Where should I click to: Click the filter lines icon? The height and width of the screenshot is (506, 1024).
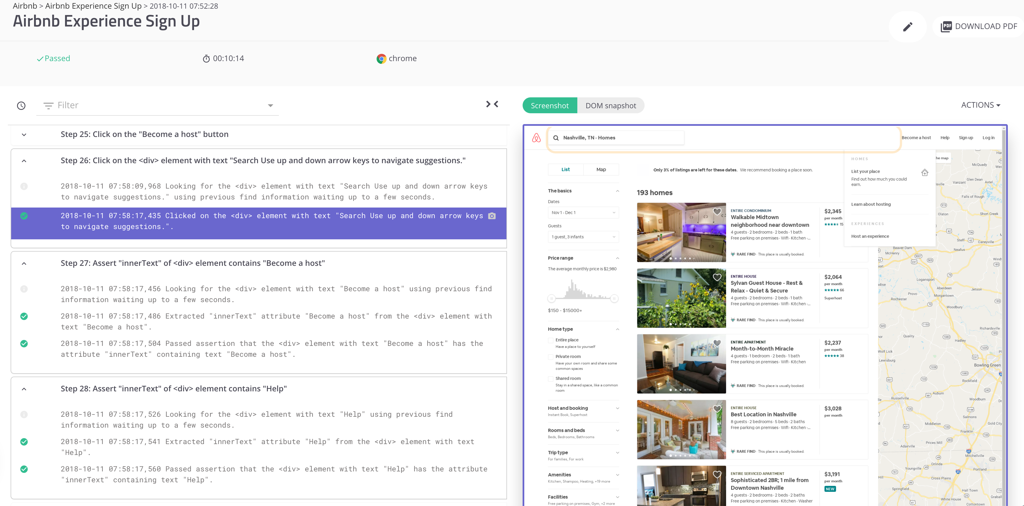tap(49, 106)
